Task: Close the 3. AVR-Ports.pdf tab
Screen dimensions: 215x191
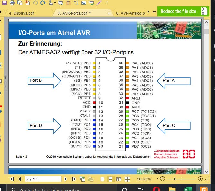Action: coord(109,14)
